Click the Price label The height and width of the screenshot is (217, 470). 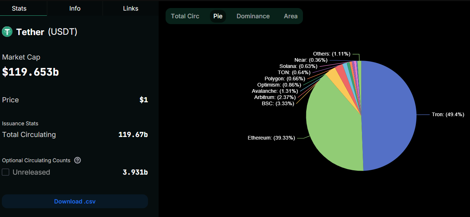pos(10,100)
